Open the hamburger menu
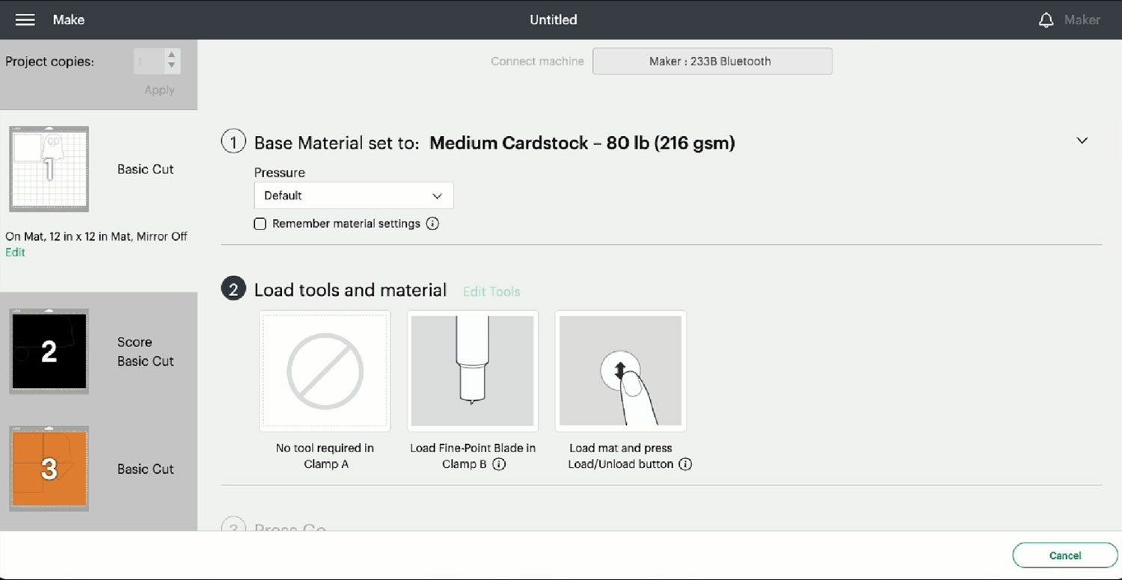 point(25,20)
